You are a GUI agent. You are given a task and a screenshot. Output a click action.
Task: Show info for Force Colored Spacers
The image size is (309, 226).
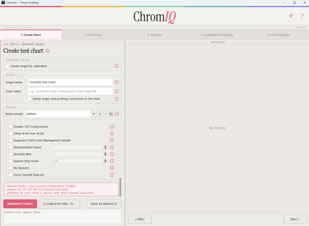point(112,175)
